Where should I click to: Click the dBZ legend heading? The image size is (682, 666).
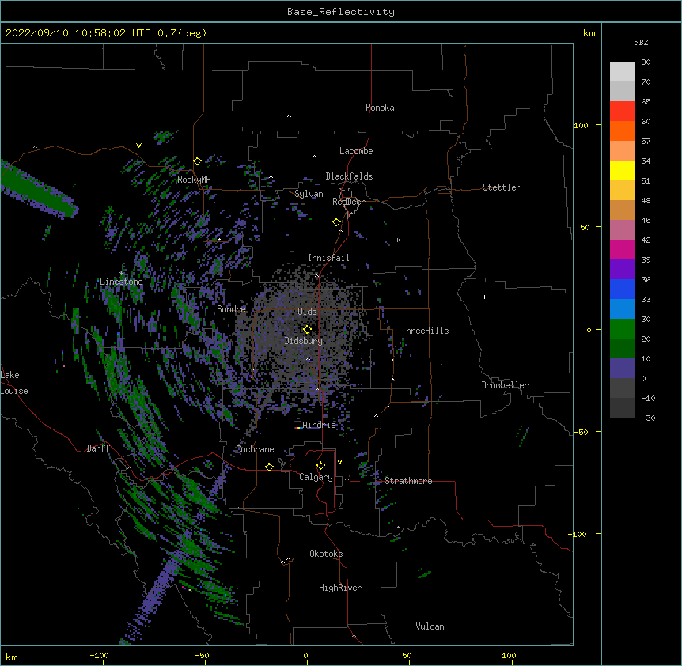[x=641, y=42]
